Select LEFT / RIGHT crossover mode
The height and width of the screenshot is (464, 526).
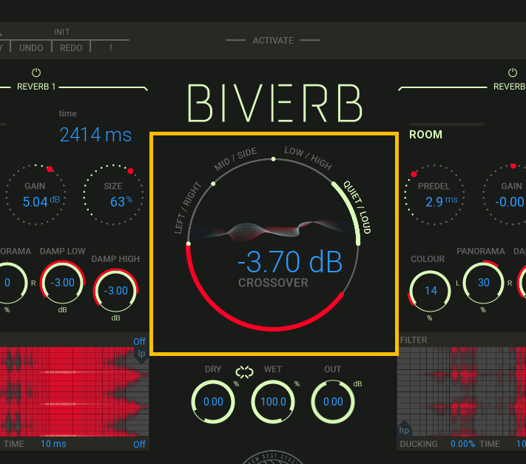(x=187, y=208)
